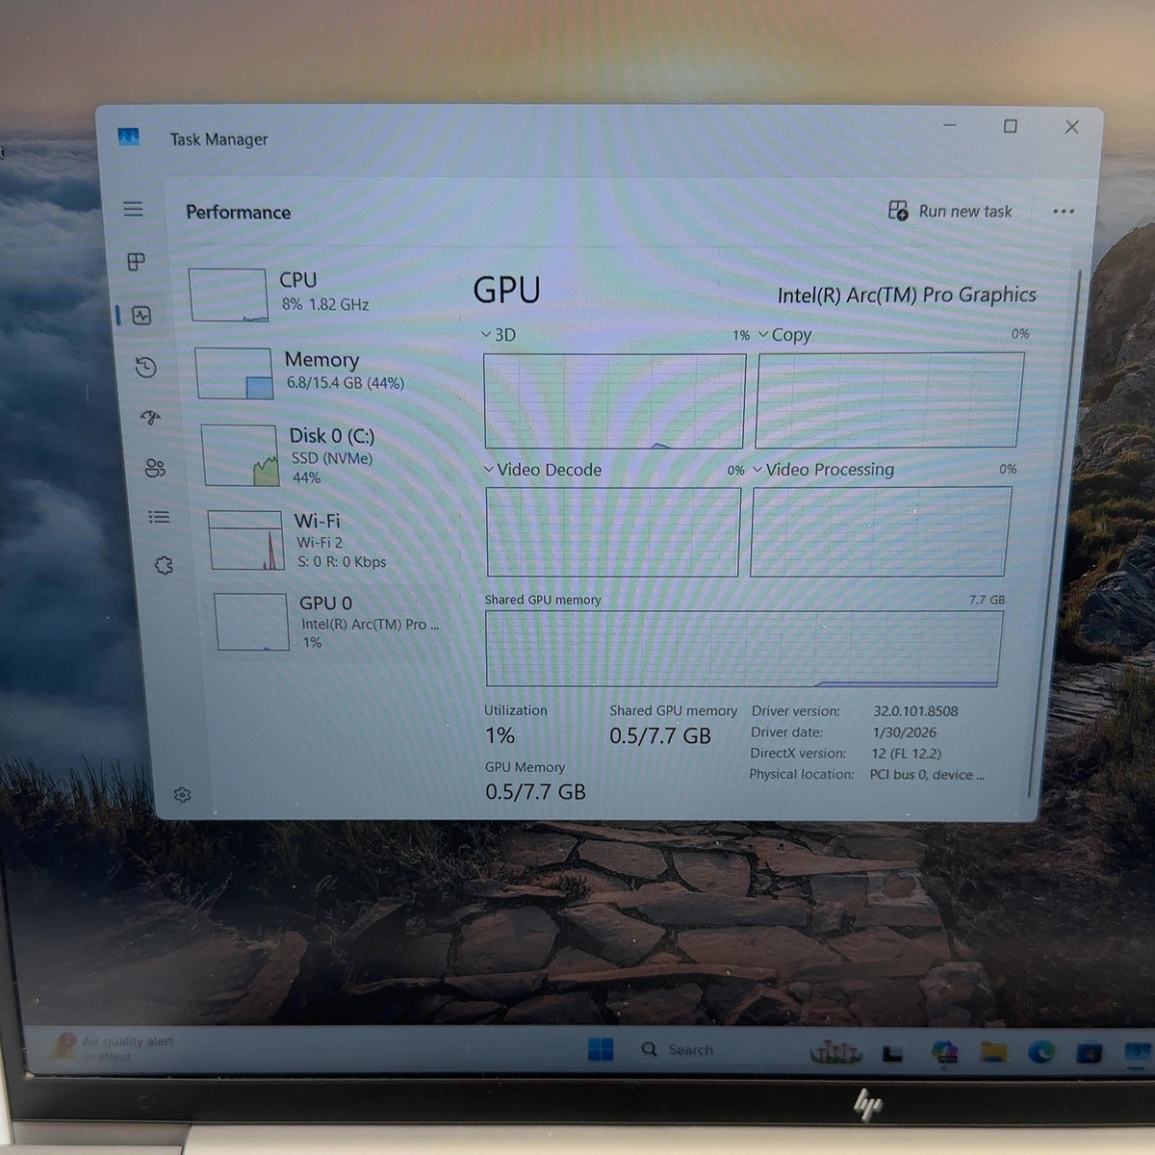Minimize the Task Manager window
This screenshot has width=1155, height=1155.
(x=950, y=125)
